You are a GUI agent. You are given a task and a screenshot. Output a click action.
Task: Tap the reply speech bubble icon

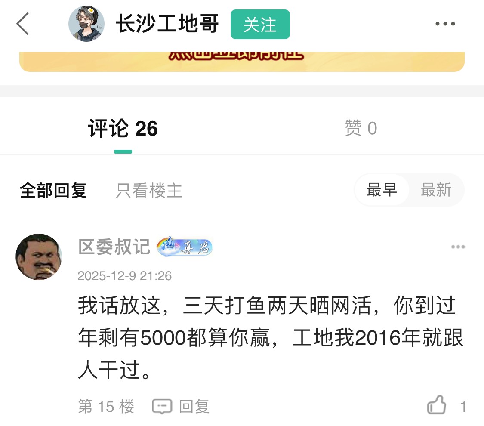point(162,406)
